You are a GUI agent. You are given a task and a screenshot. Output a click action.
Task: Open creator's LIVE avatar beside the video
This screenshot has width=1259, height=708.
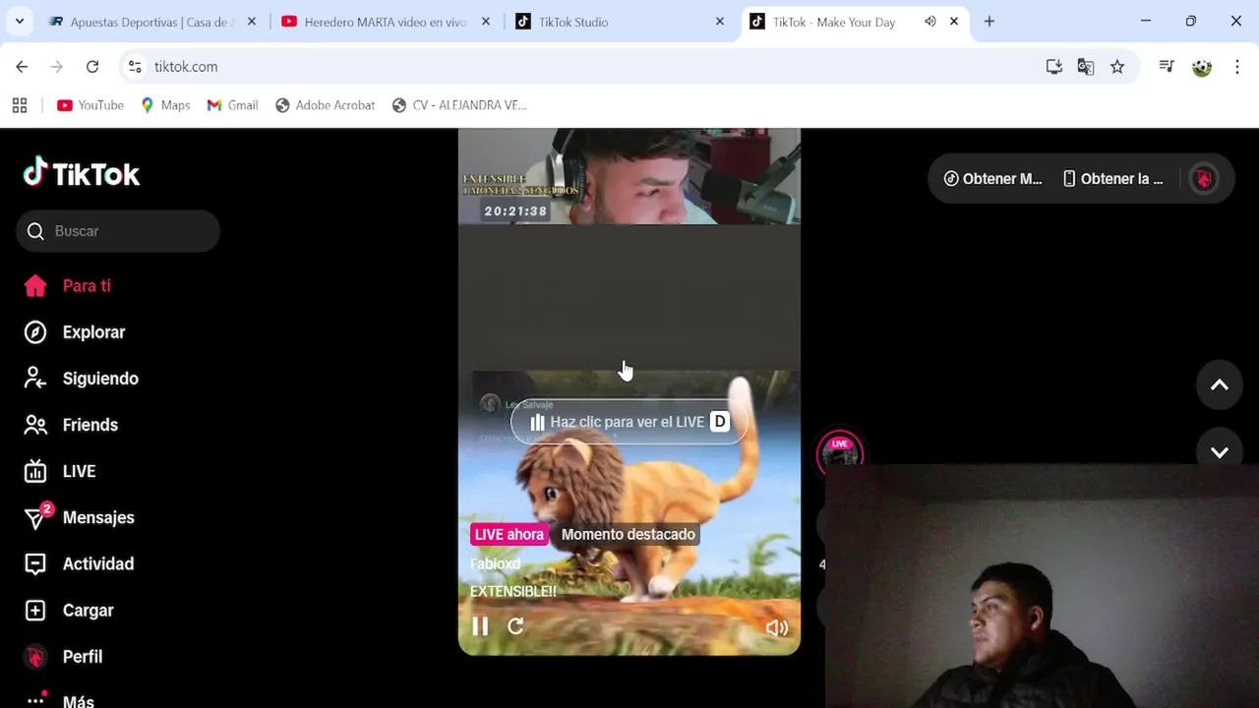tap(840, 453)
